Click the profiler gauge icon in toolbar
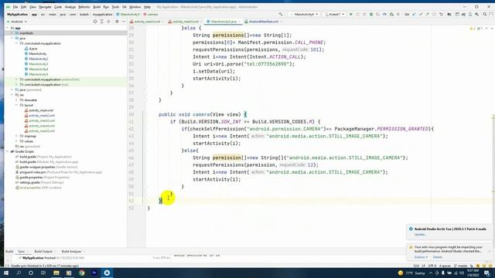 [385, 14]
